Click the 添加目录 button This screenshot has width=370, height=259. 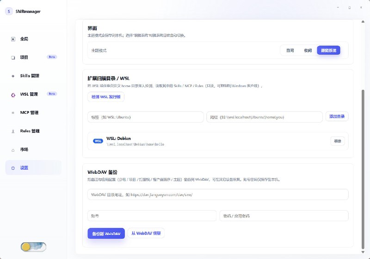[337, 117]
